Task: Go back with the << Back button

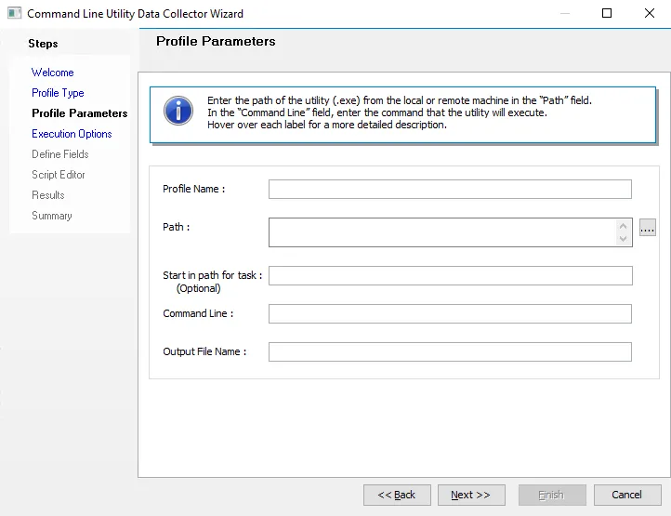Action: click(397, 495)
